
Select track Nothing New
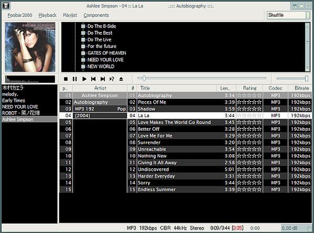click(x=186, y=156)
